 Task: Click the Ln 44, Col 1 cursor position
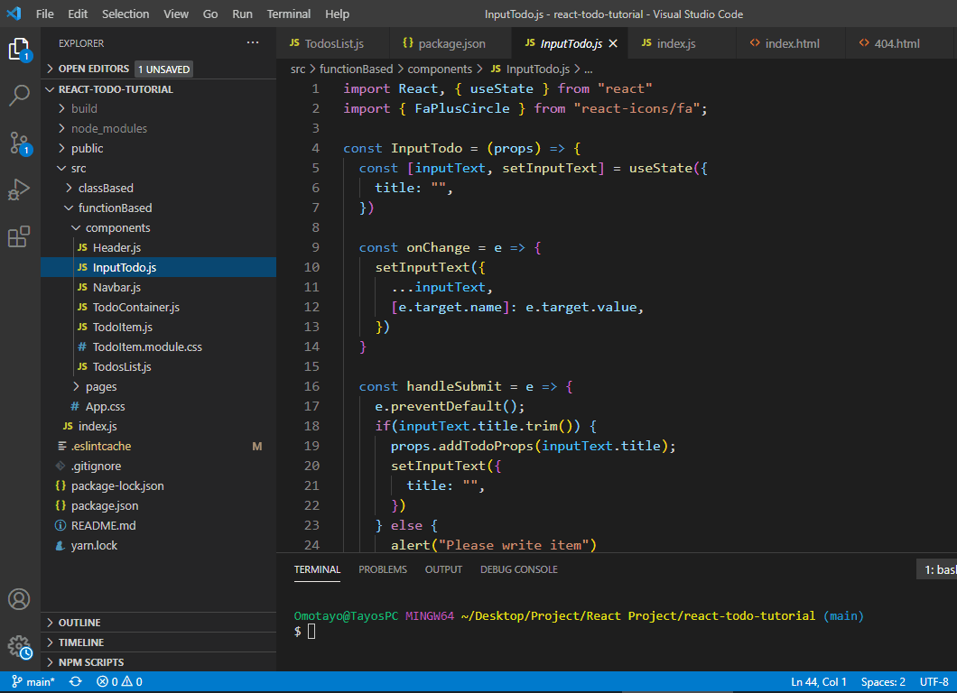click(x=819, y=681)
